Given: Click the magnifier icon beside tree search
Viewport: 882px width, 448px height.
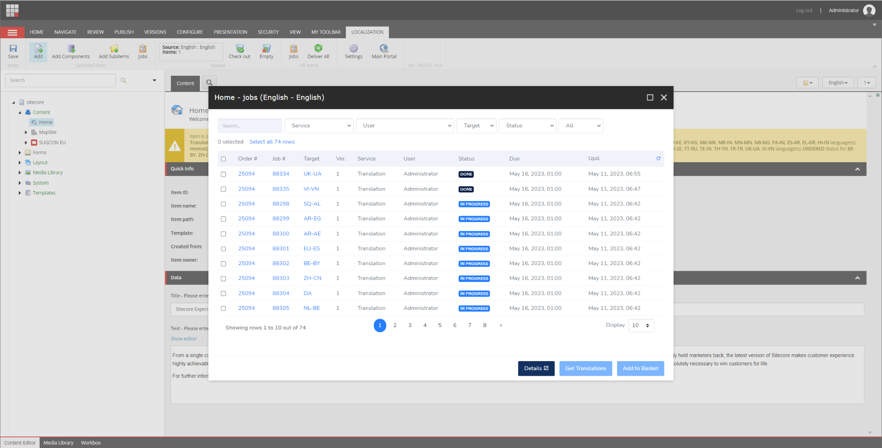Looking at the screenshot, I should click(x=124, y=80).
